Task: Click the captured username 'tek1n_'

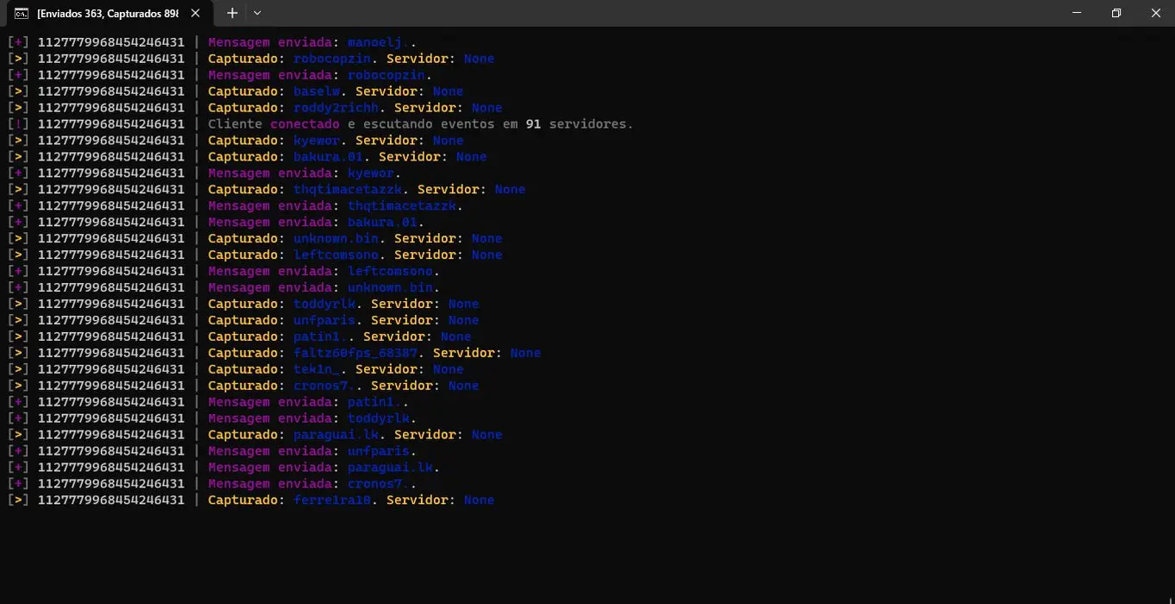Action: click(317, 369)
